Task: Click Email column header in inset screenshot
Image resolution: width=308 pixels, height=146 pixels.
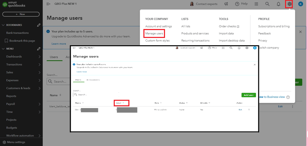Action: pos(119,103)
